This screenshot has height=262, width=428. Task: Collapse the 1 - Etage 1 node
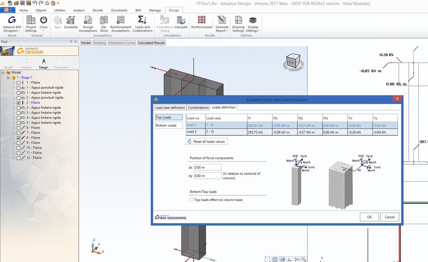pyautogui.click(x=8, y=78)
